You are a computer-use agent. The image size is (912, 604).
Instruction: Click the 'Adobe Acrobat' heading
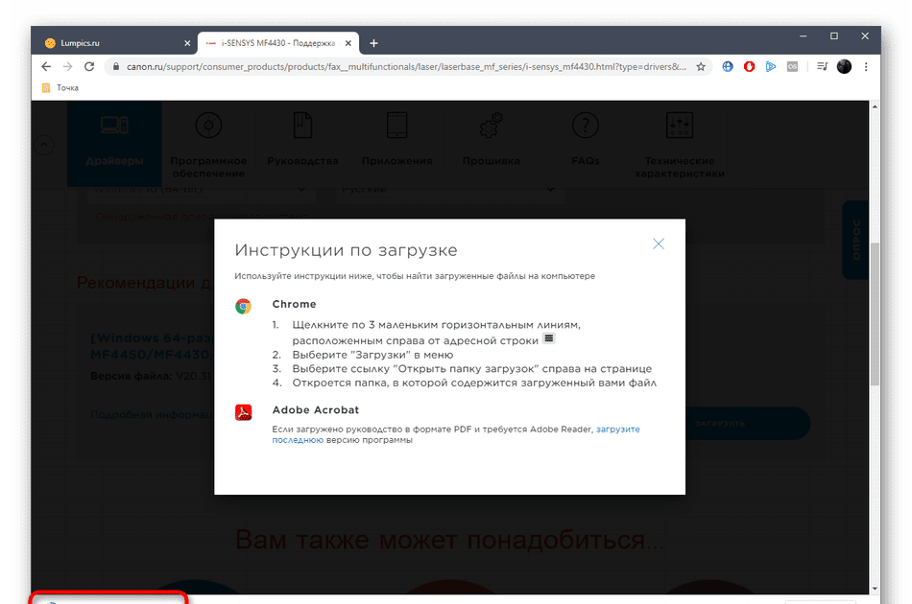point(316,409)
